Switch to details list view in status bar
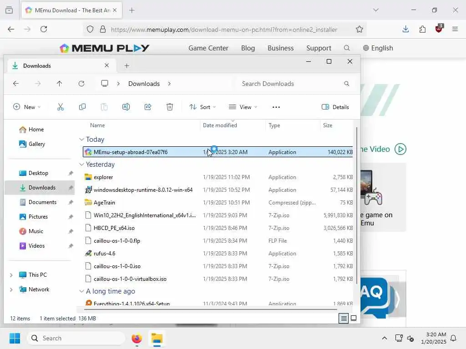Screen dimensions: 466x349 click(x=344, y=319)
